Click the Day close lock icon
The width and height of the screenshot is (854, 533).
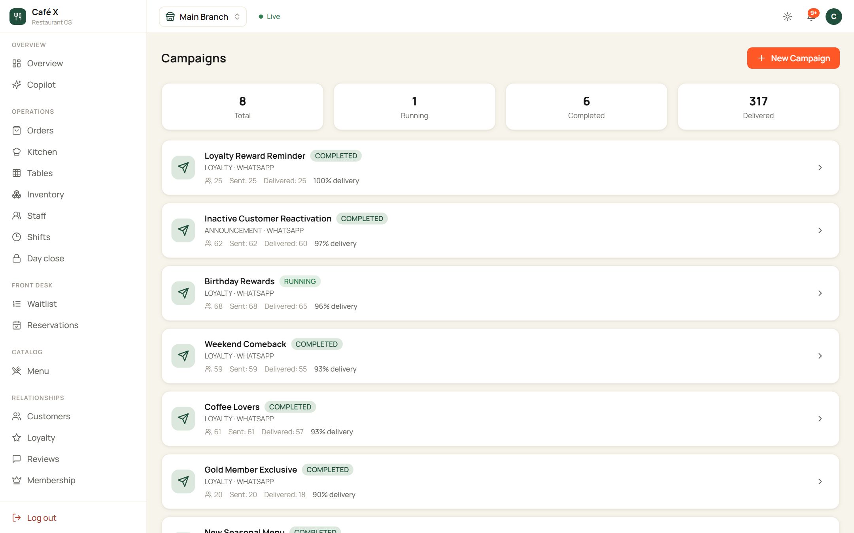[17, 259]
